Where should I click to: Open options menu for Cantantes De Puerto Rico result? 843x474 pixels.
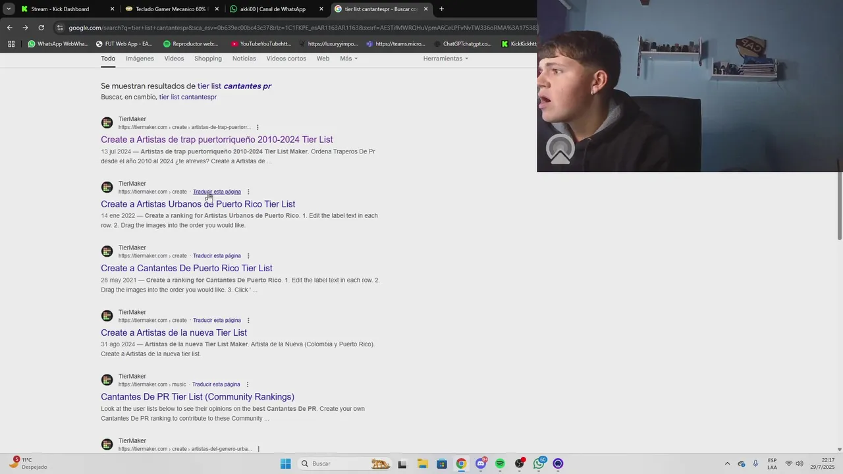[248, 256]
